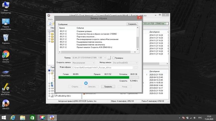Open the Скорость записи dropdown

point(83,63)
